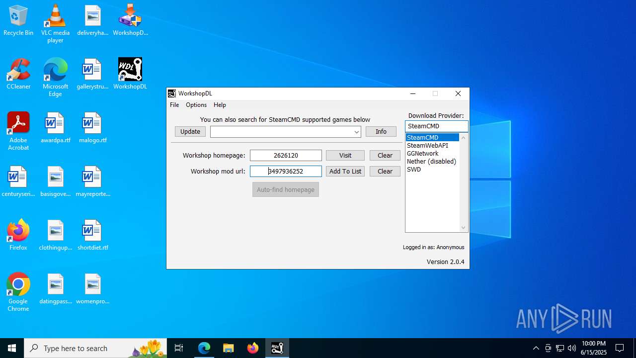Switch to WorkshopDL taskbar button

[277, 348]
